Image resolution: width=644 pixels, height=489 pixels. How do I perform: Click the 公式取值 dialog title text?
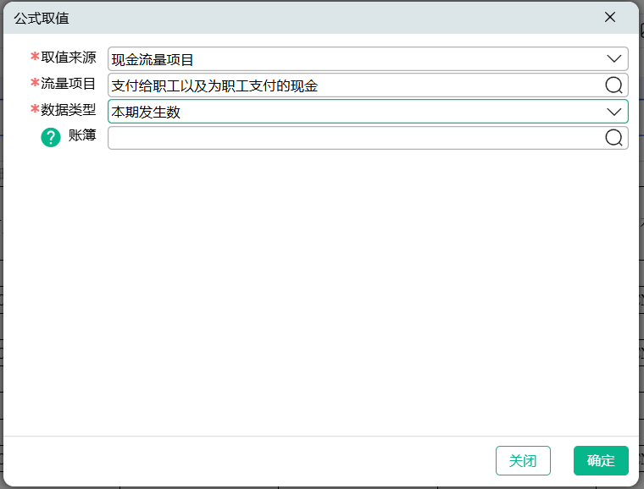(x=42, y=18)
